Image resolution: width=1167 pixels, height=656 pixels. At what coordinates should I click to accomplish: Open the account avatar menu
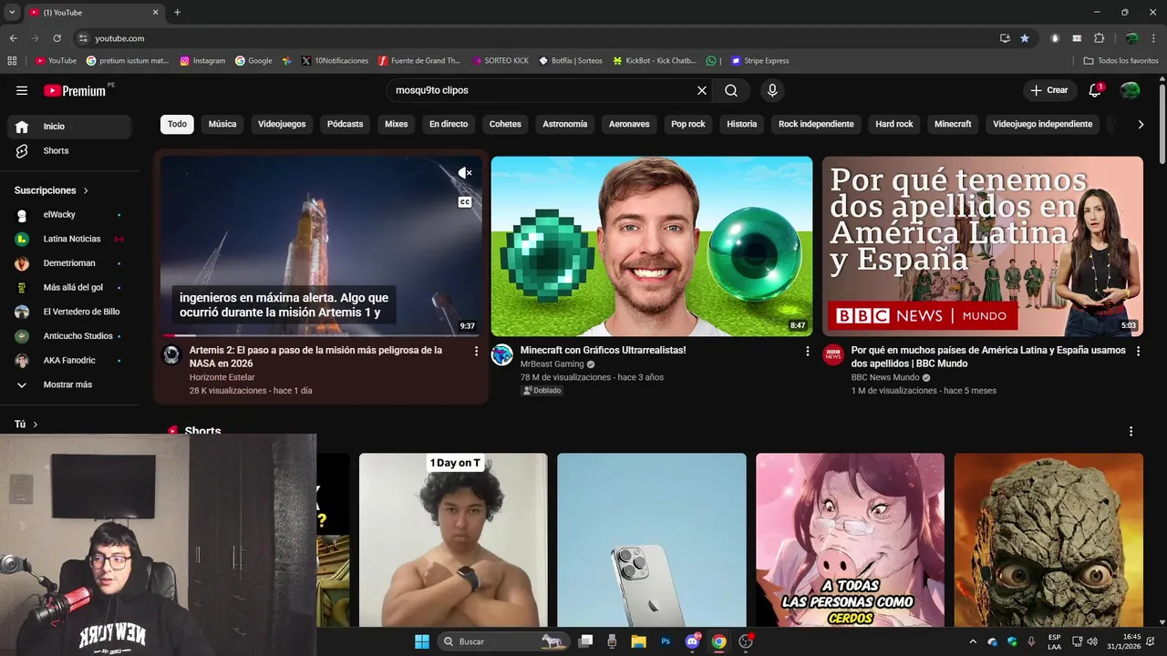1130,90
